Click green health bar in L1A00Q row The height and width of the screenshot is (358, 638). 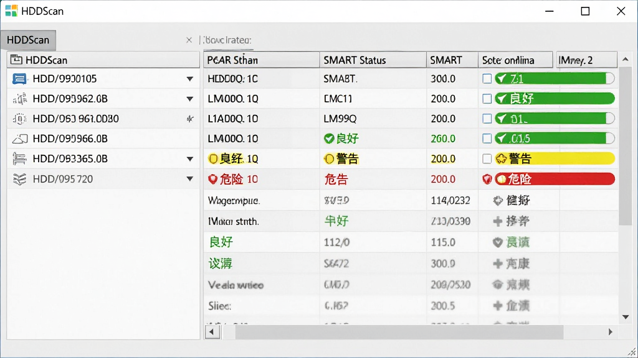(x=555, y=119)
